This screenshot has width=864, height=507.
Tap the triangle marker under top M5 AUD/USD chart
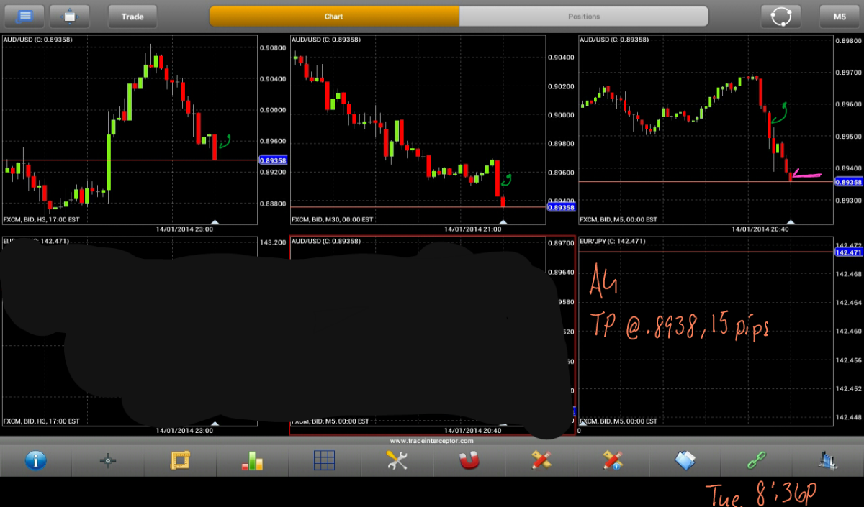[791, 221]
